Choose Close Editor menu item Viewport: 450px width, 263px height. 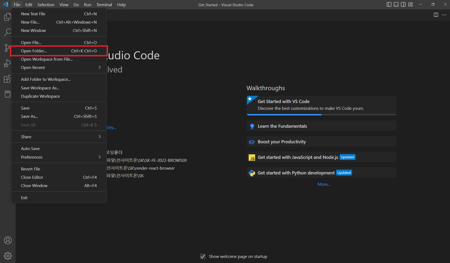59,177
